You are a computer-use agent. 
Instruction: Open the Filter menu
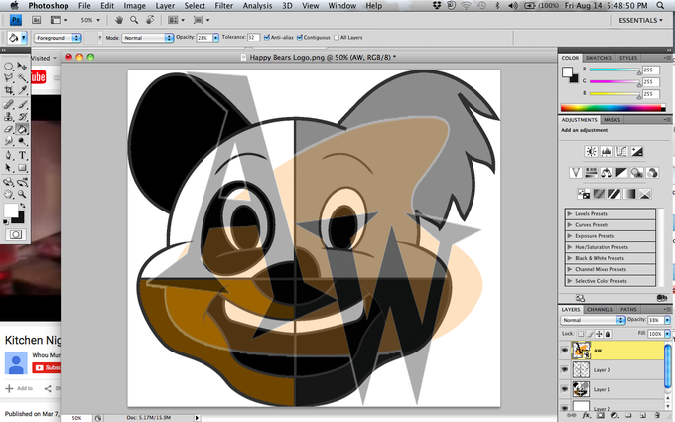pyautogui.click(x=224, y=6)
